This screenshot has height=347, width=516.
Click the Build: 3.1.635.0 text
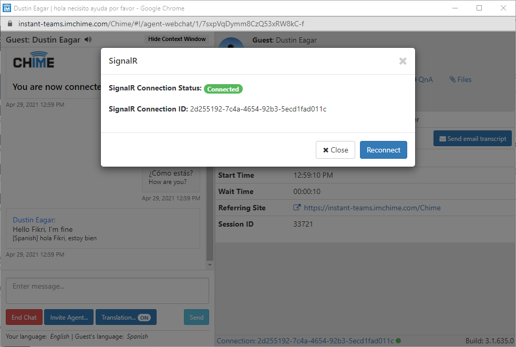pyautogui.click(x=489, y=341)
